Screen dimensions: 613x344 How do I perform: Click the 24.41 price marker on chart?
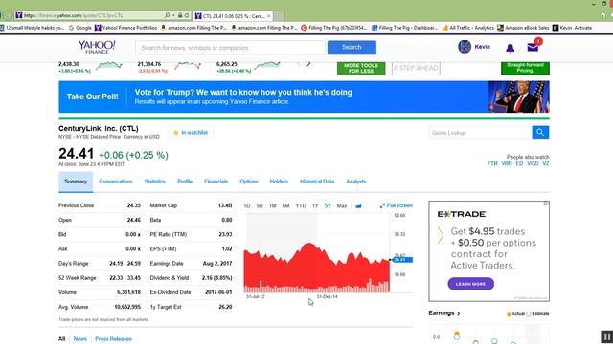pyautogui.click(x=402, y=260)
